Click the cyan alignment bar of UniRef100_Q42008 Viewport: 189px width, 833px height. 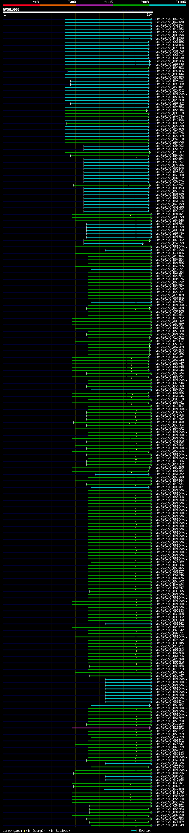pyautogui.click(x=128, y=250)
